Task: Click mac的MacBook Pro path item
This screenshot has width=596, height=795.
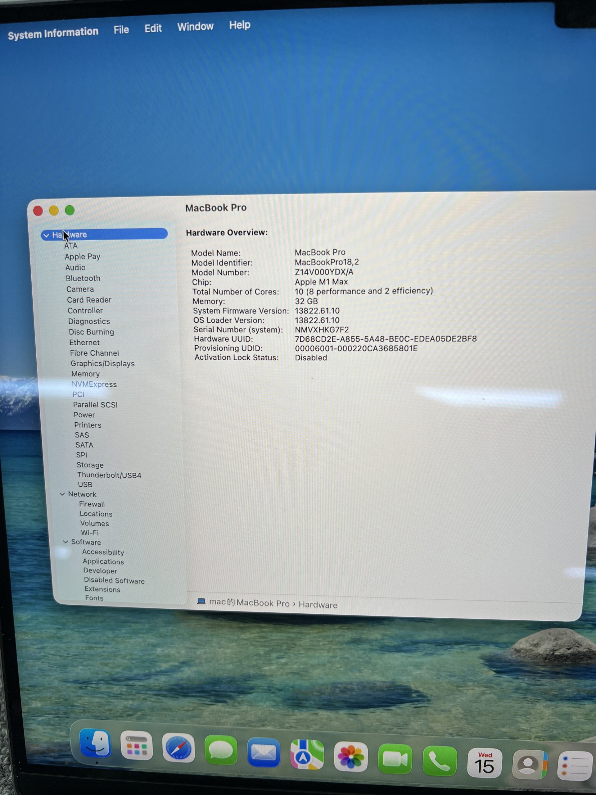Action: pyautogui.click(x=249, y=603)
